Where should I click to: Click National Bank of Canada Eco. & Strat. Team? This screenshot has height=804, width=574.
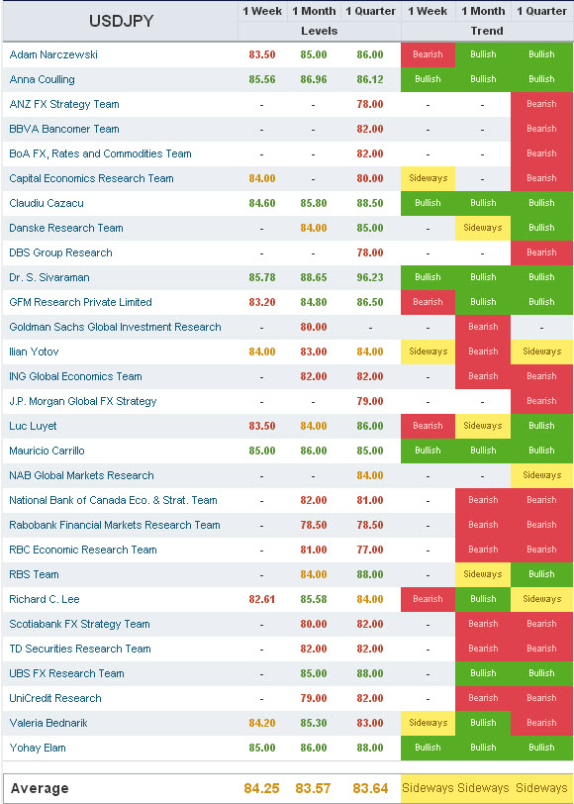click(x=113, y=500)
